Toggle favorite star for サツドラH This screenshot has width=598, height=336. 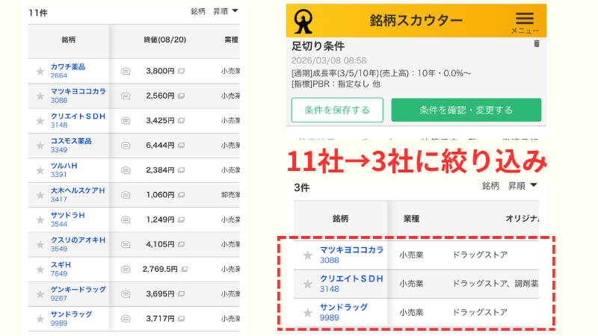coord(40,220)
